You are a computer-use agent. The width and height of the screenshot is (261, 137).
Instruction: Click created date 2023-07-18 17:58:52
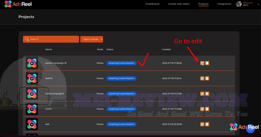pos(172,63)
